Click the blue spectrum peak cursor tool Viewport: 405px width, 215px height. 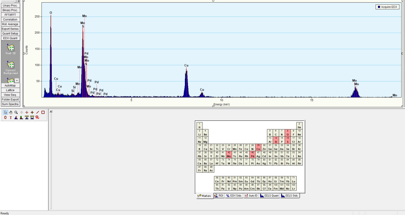tap(16, 117)
